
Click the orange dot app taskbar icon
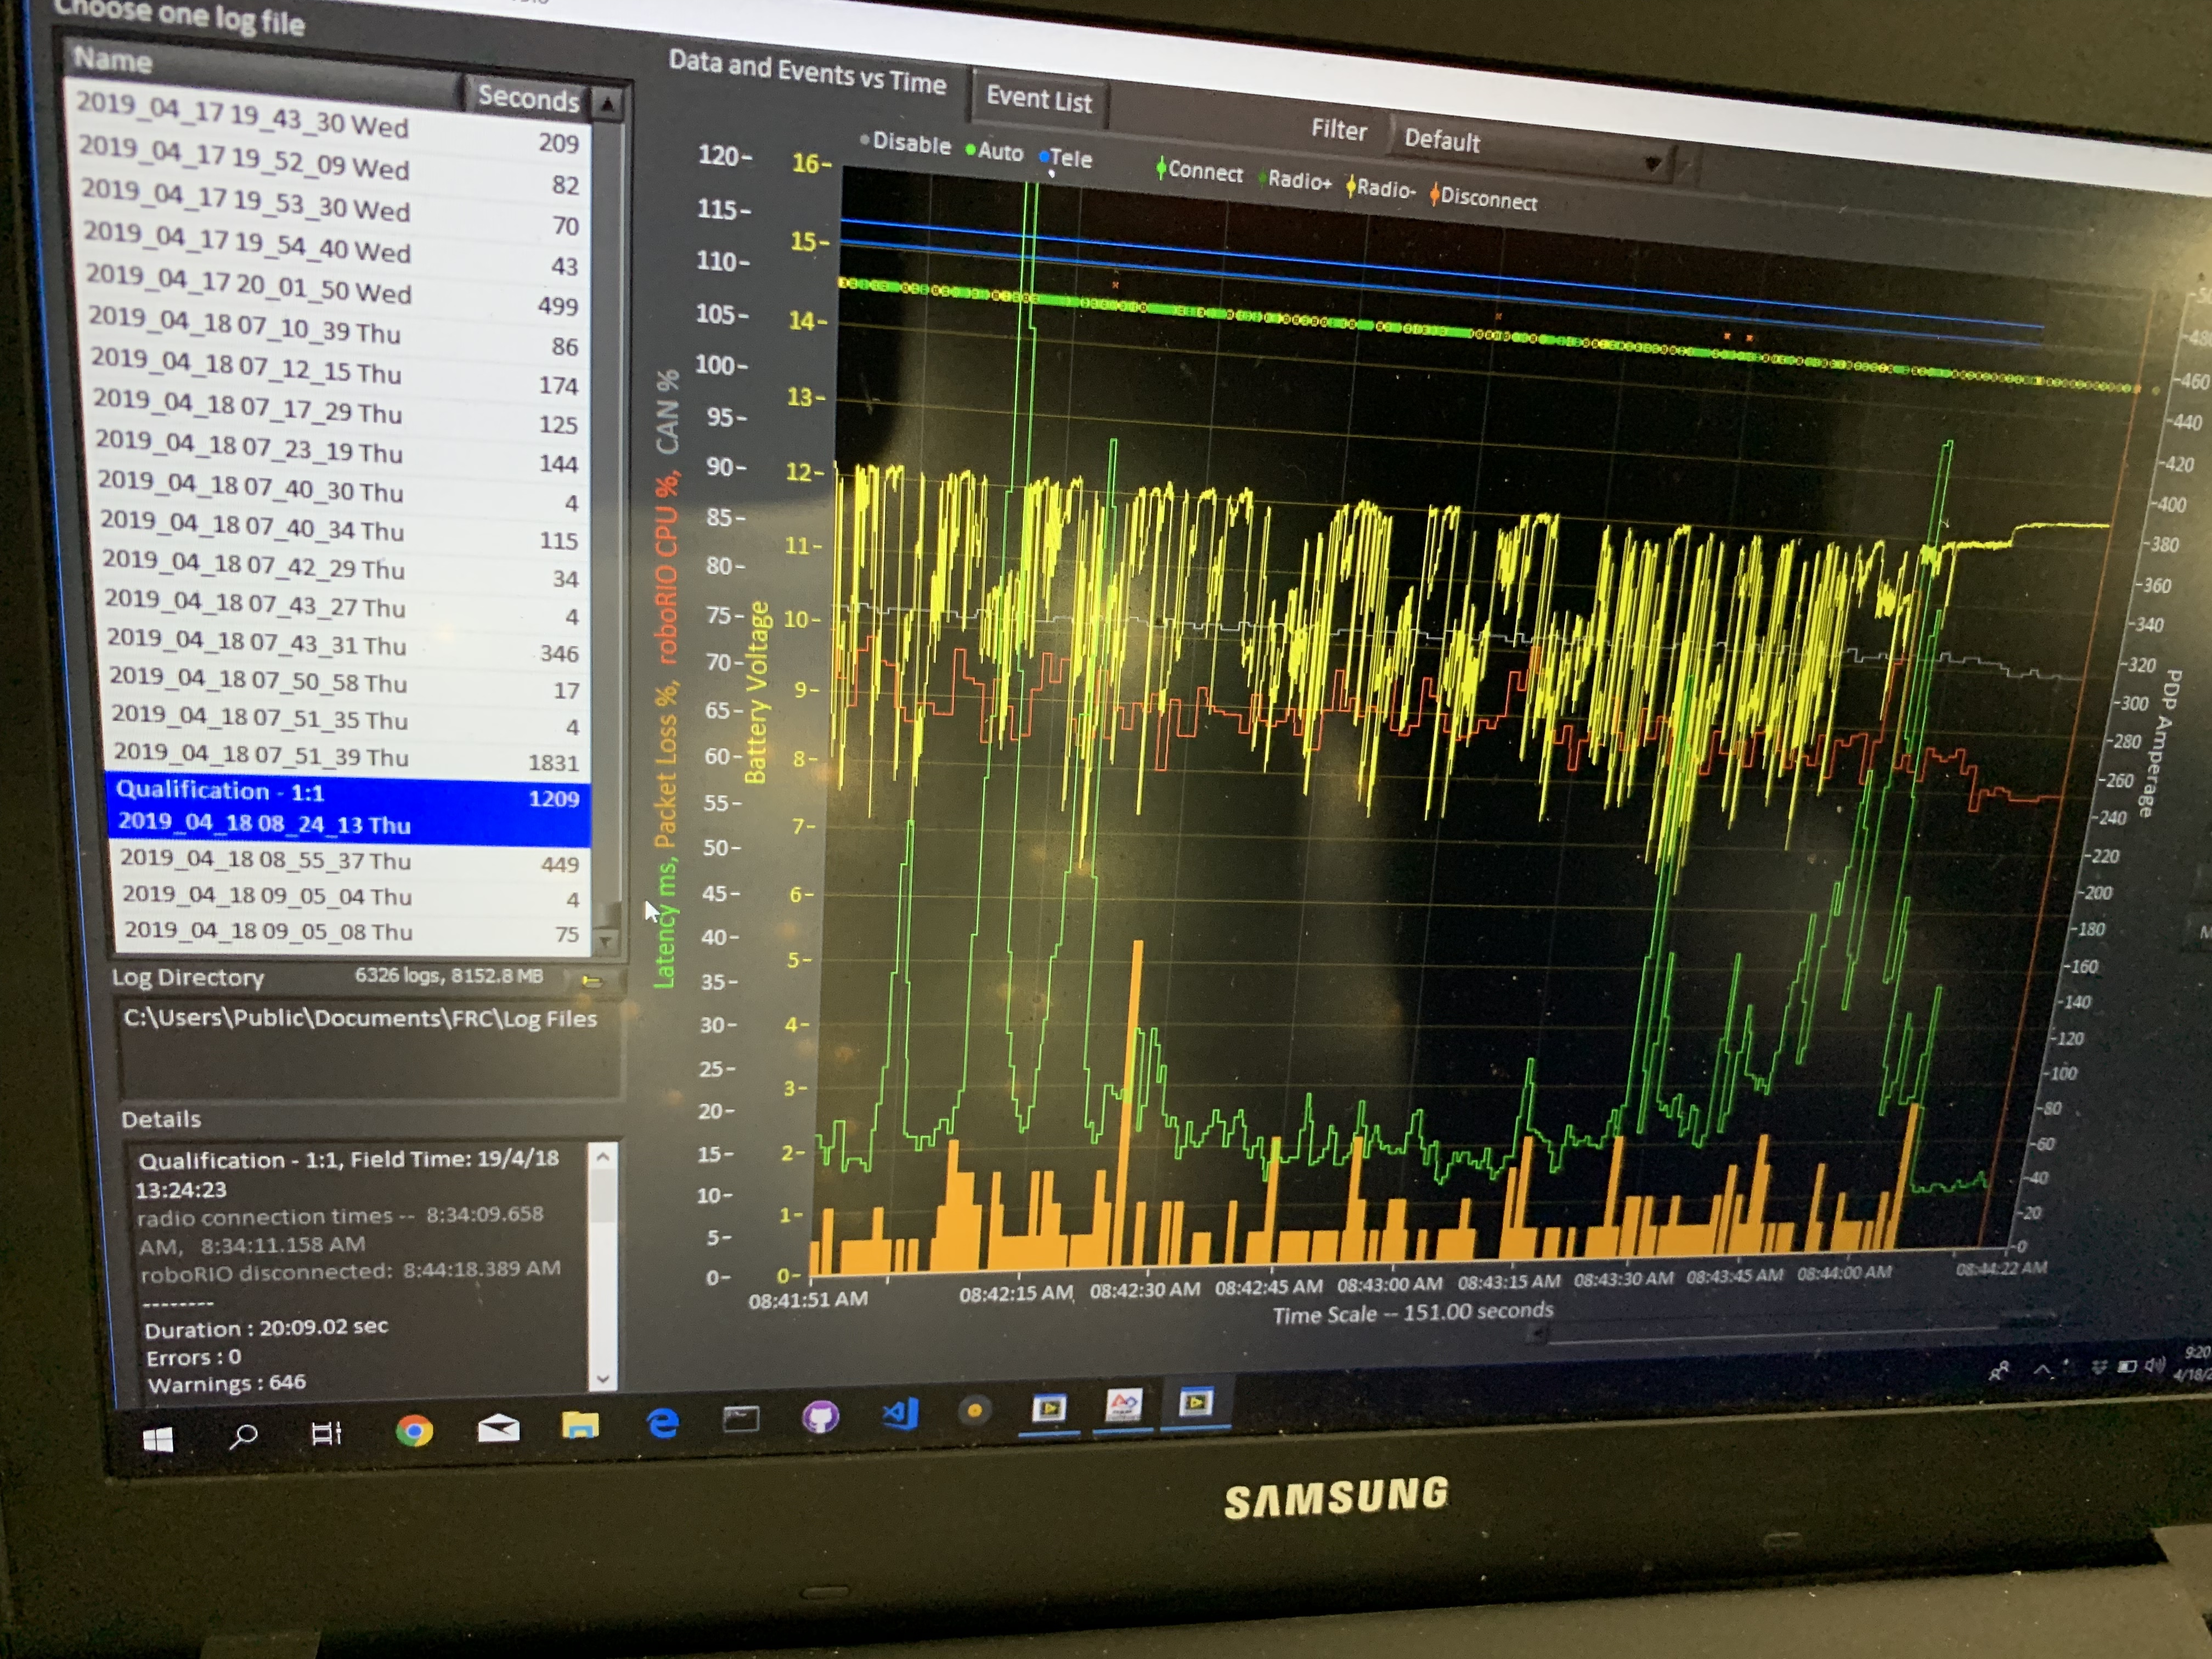[x=975, y=1410]
